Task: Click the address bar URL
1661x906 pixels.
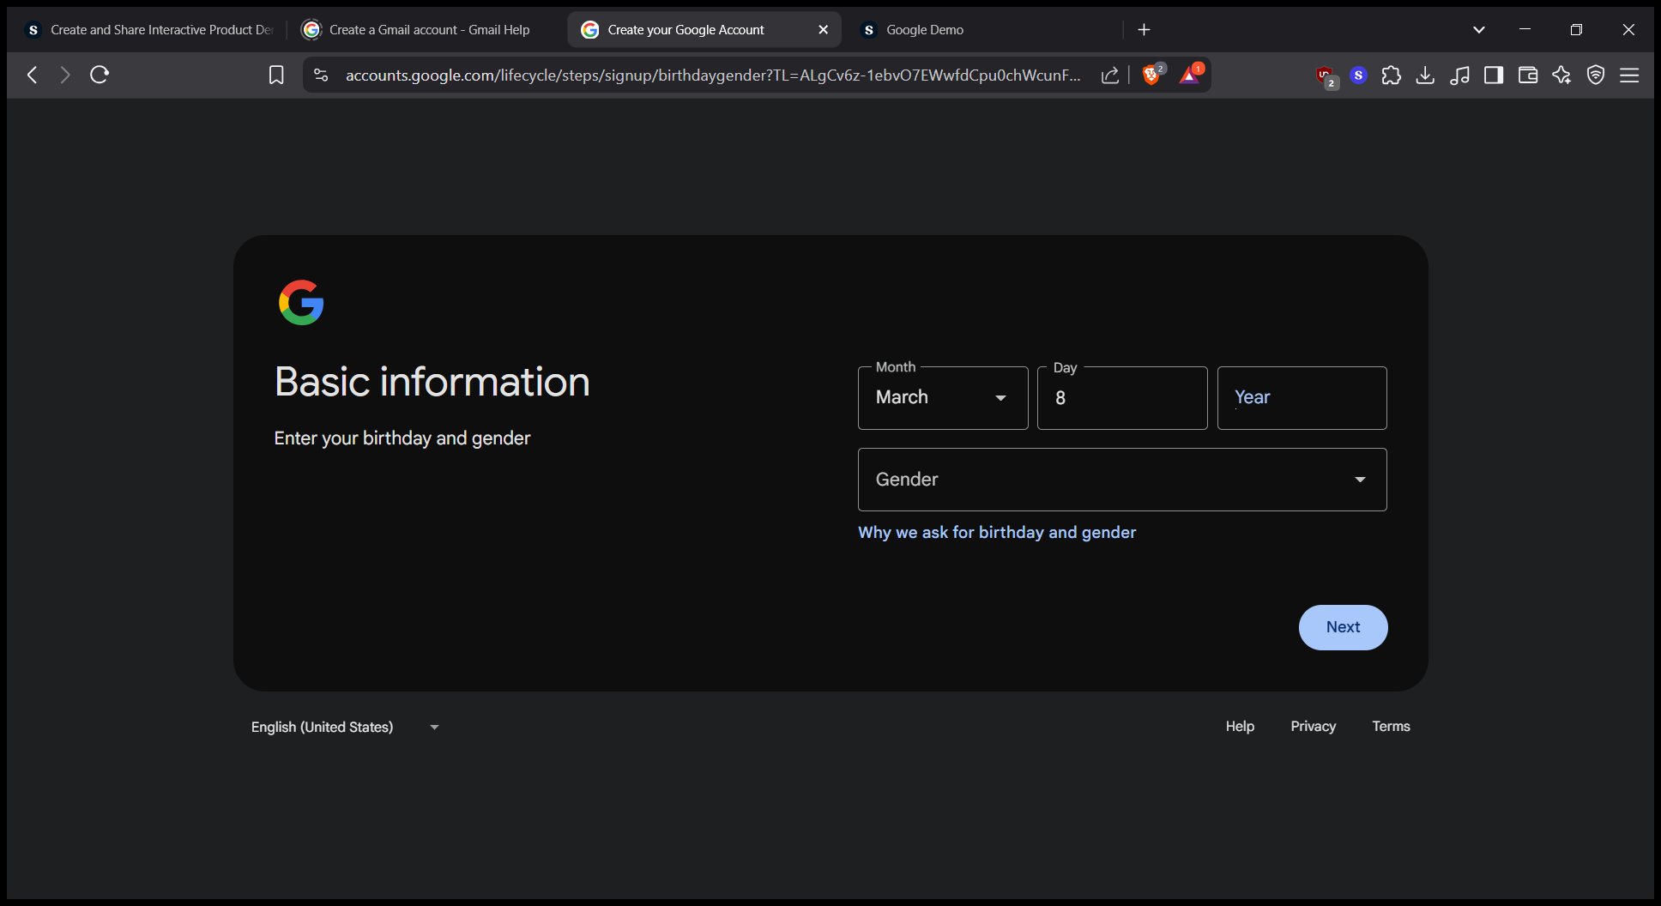Action: click(712, 75)
